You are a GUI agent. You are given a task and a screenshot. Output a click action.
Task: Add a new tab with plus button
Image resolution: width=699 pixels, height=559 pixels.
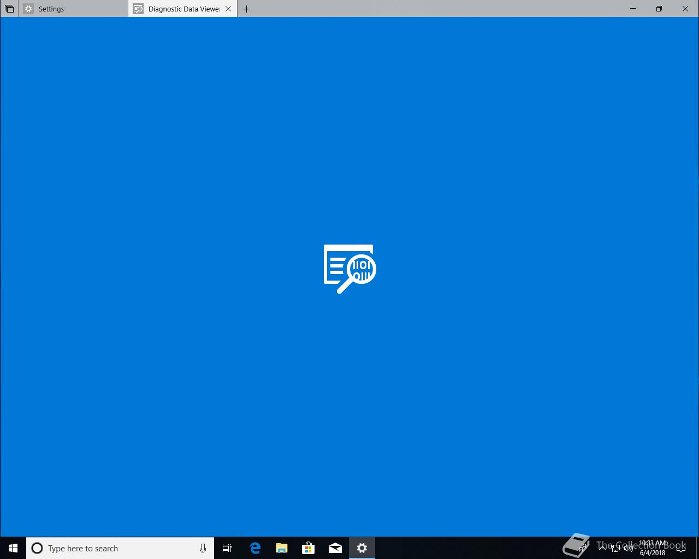246,9
